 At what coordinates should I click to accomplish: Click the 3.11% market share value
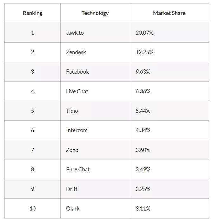143,209
